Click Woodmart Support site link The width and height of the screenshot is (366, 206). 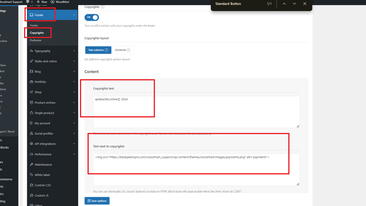pos(11,2)
